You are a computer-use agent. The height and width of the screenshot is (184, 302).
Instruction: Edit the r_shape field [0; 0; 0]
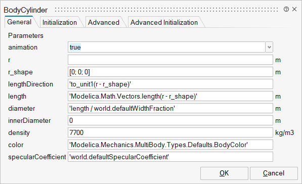tap(170, 72)
